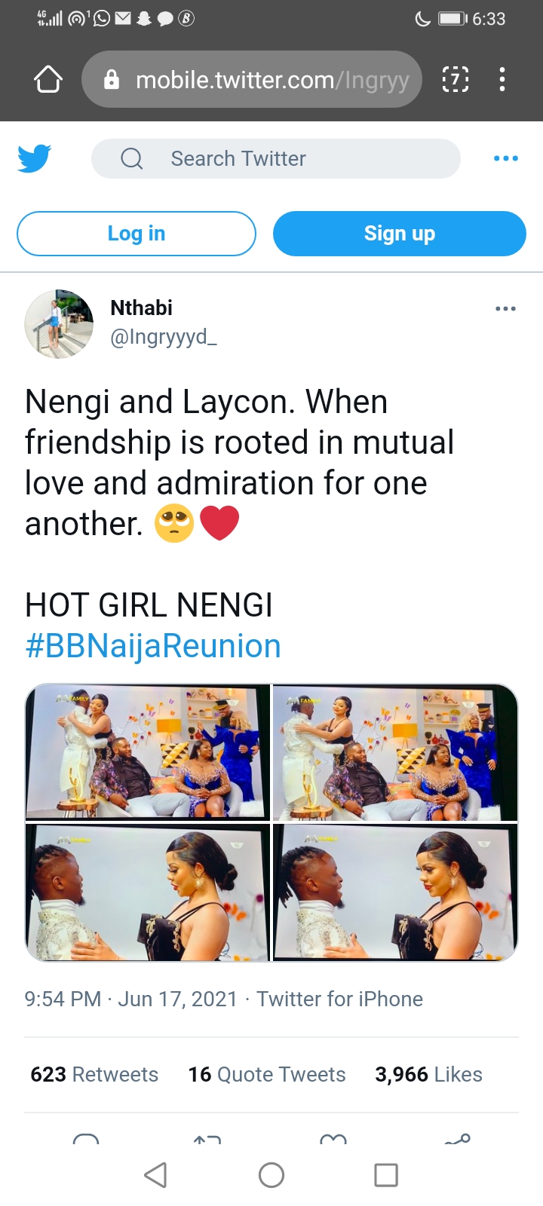Show the 3,966 Likes list

tap(428, 1074)
